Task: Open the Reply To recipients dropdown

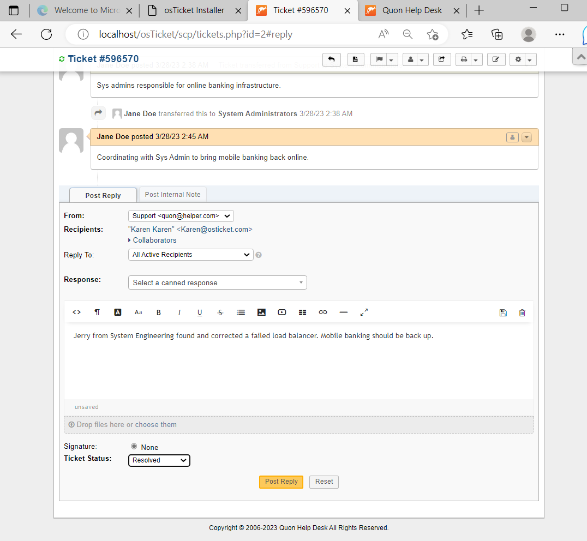Action: [x=190, y=255]
